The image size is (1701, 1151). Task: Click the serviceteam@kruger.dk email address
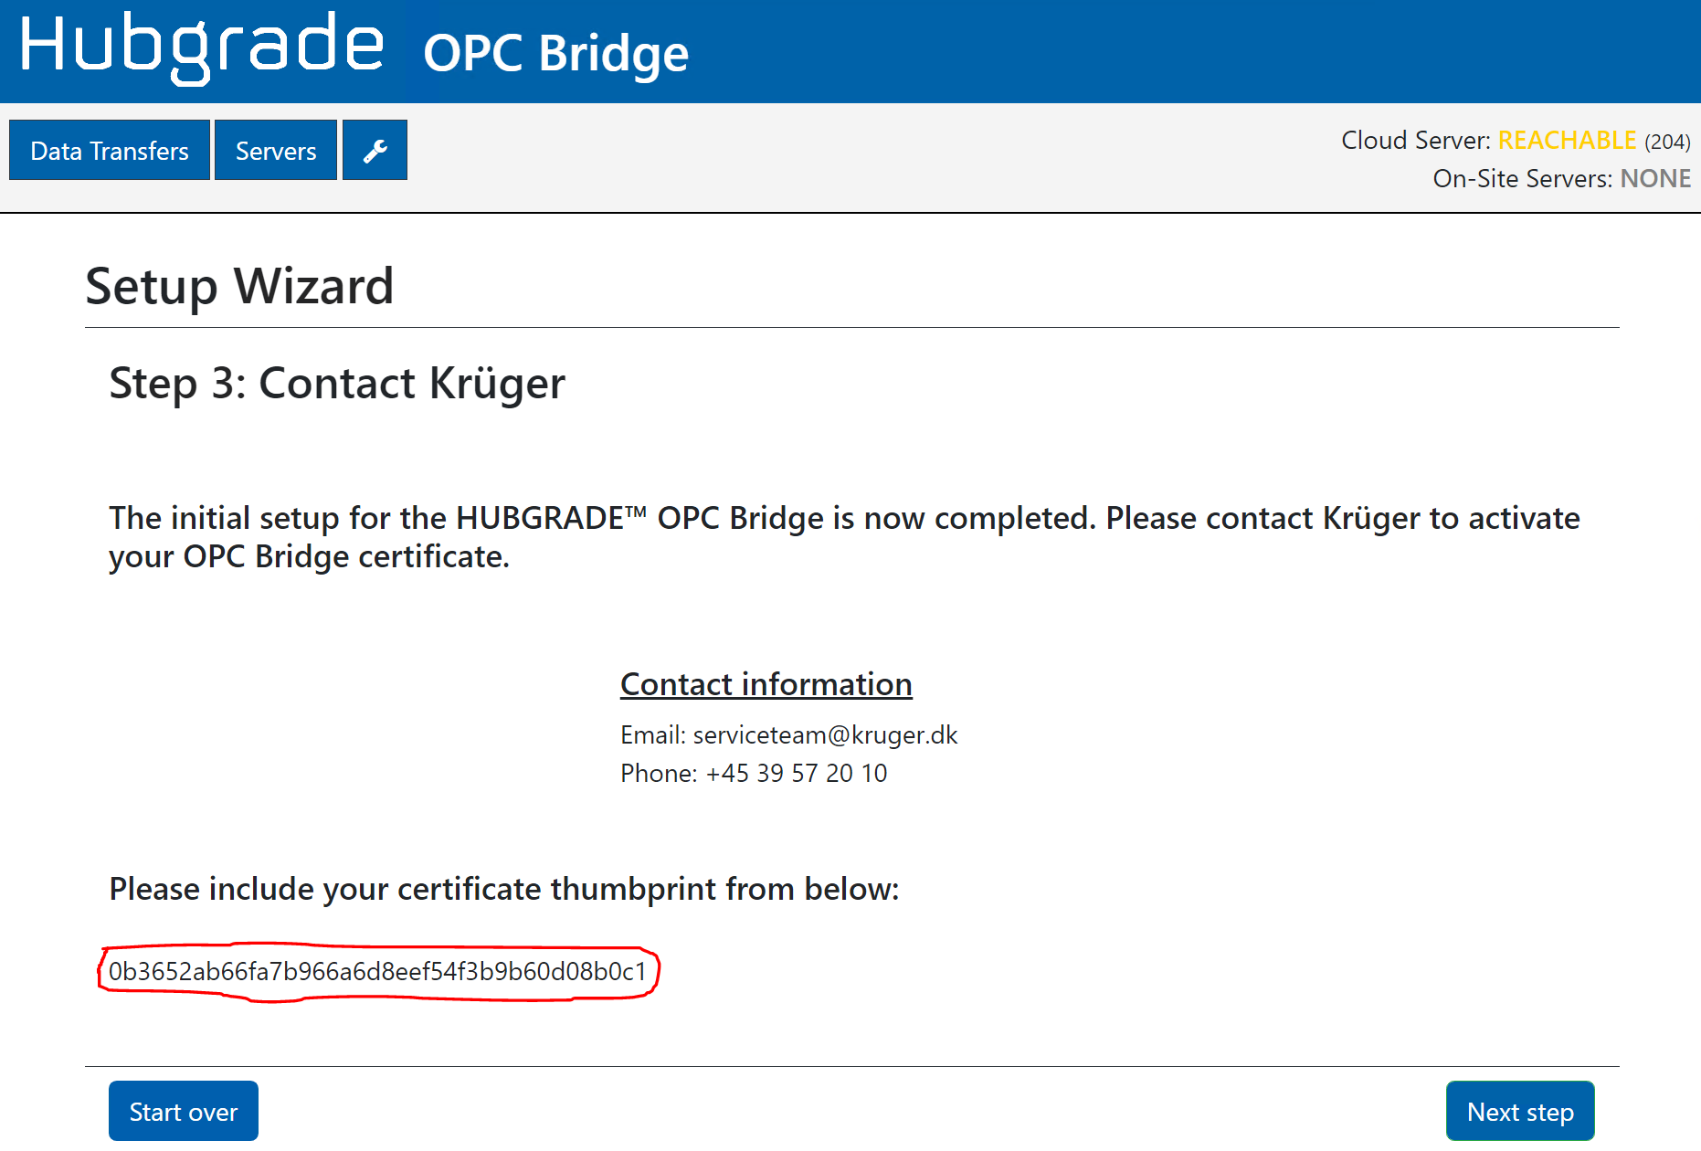coord(825,735)
